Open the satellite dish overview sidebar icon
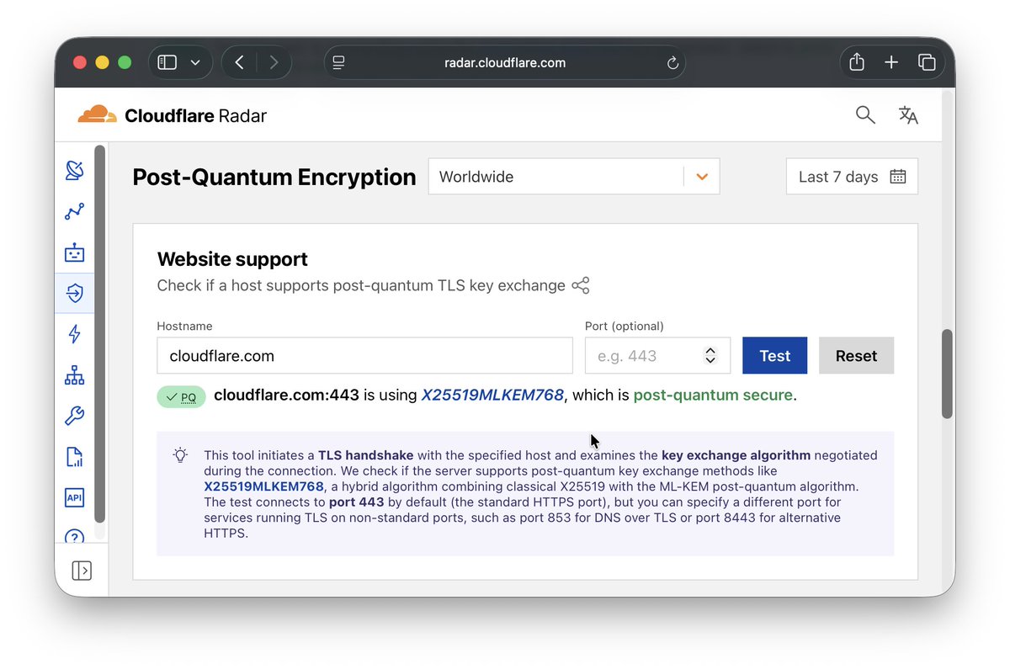This screenshot has height=669, width=1010. (x=75, y=170)
